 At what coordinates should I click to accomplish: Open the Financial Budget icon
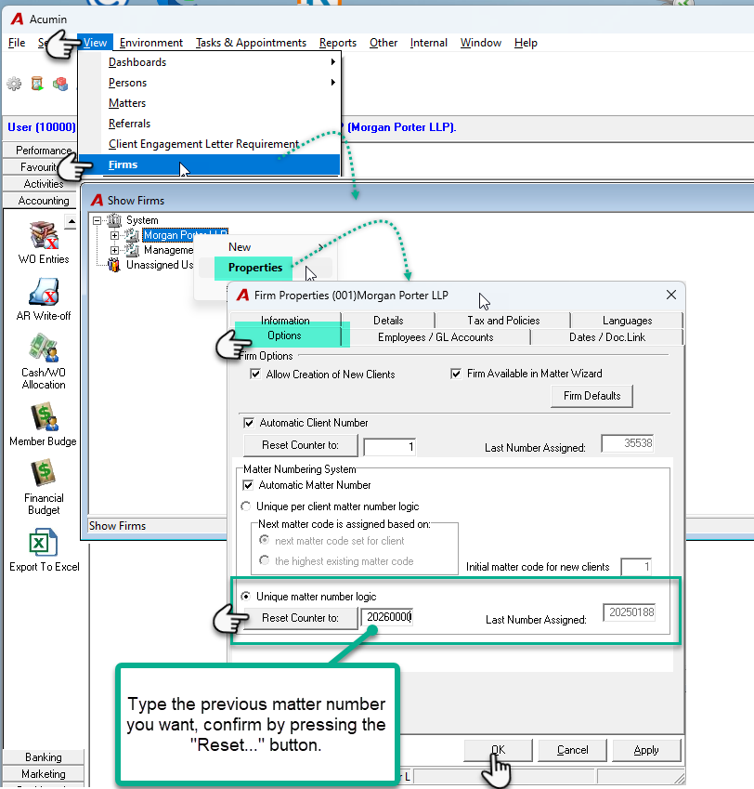44,473
